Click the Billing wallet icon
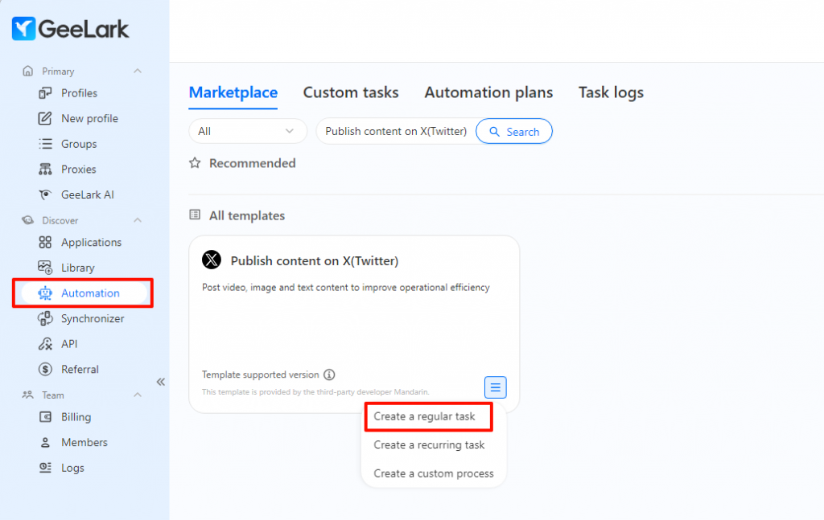This screenshot has height=520, width=824. (x=45, y=416)
